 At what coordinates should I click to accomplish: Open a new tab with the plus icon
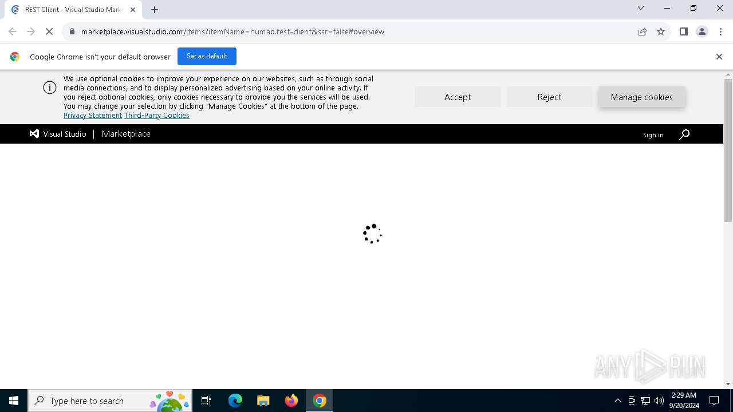tap(155, 10)
